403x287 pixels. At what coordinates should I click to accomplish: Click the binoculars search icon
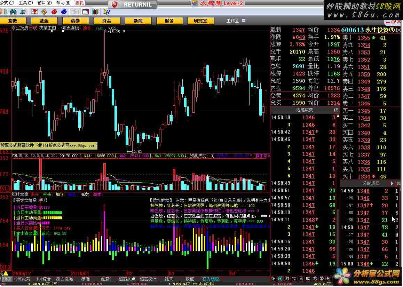[13, 12]
